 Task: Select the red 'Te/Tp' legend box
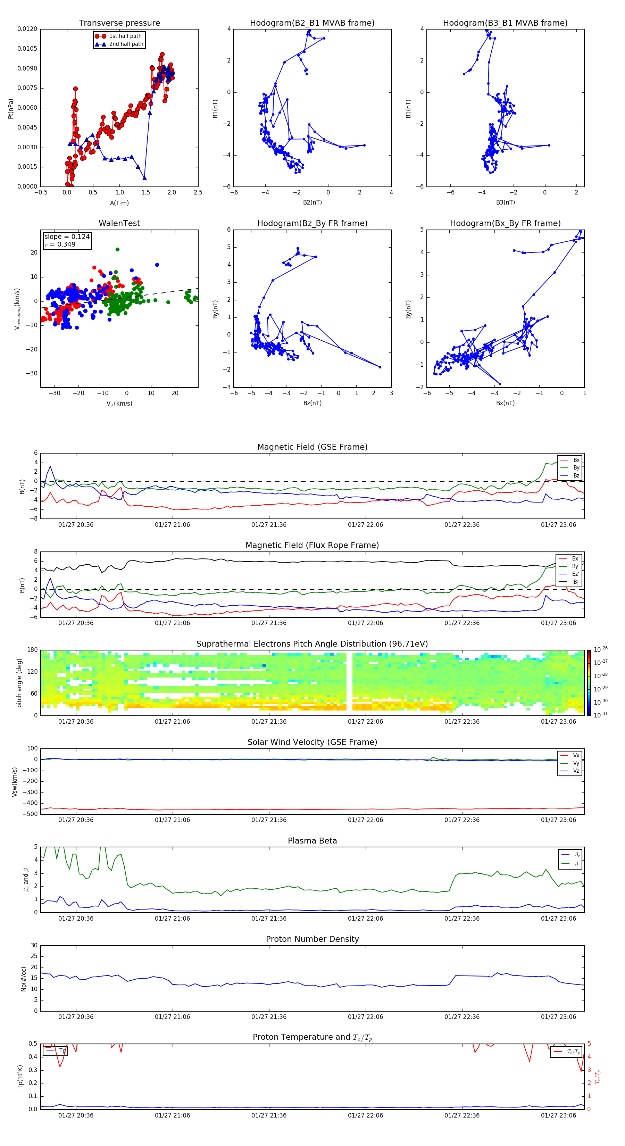pyautogui.click(x=566, y=1052)
